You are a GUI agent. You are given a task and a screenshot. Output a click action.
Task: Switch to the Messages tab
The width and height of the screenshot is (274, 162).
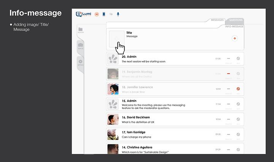(217, 20)
